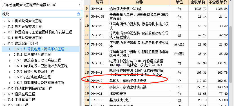Image resolution: width=234 pixels, height=106 pixels.
Task: Select 整流模块(块) entry
Action: coord(119,100)
